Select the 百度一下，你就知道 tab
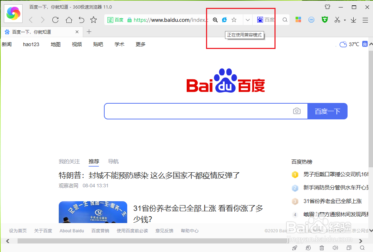The image size is (373, 252). [x=42, y=32]
